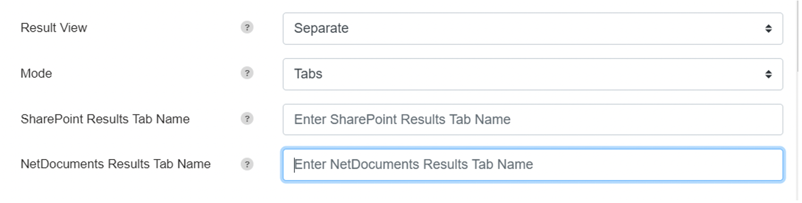Select the "NetDocuments Results Tab Name" label
Image resolution: width=802 pixels, height=203 pixels.
coord(115,164)
